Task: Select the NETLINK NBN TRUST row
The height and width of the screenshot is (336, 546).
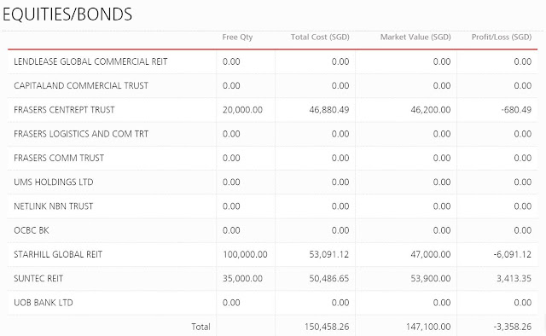Action: [x=273, y=206]
